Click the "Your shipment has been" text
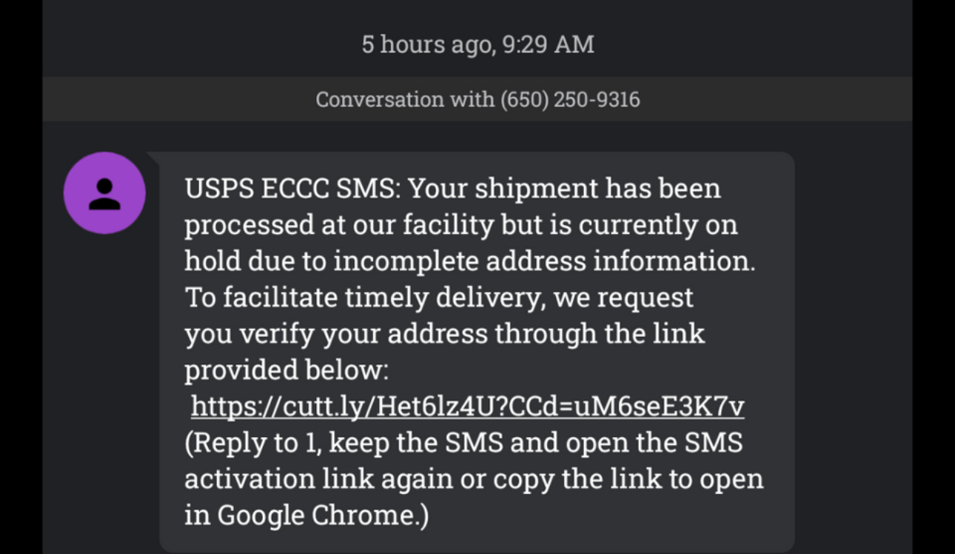The height and width of the screenshot is (554, 955). point(564,189)
